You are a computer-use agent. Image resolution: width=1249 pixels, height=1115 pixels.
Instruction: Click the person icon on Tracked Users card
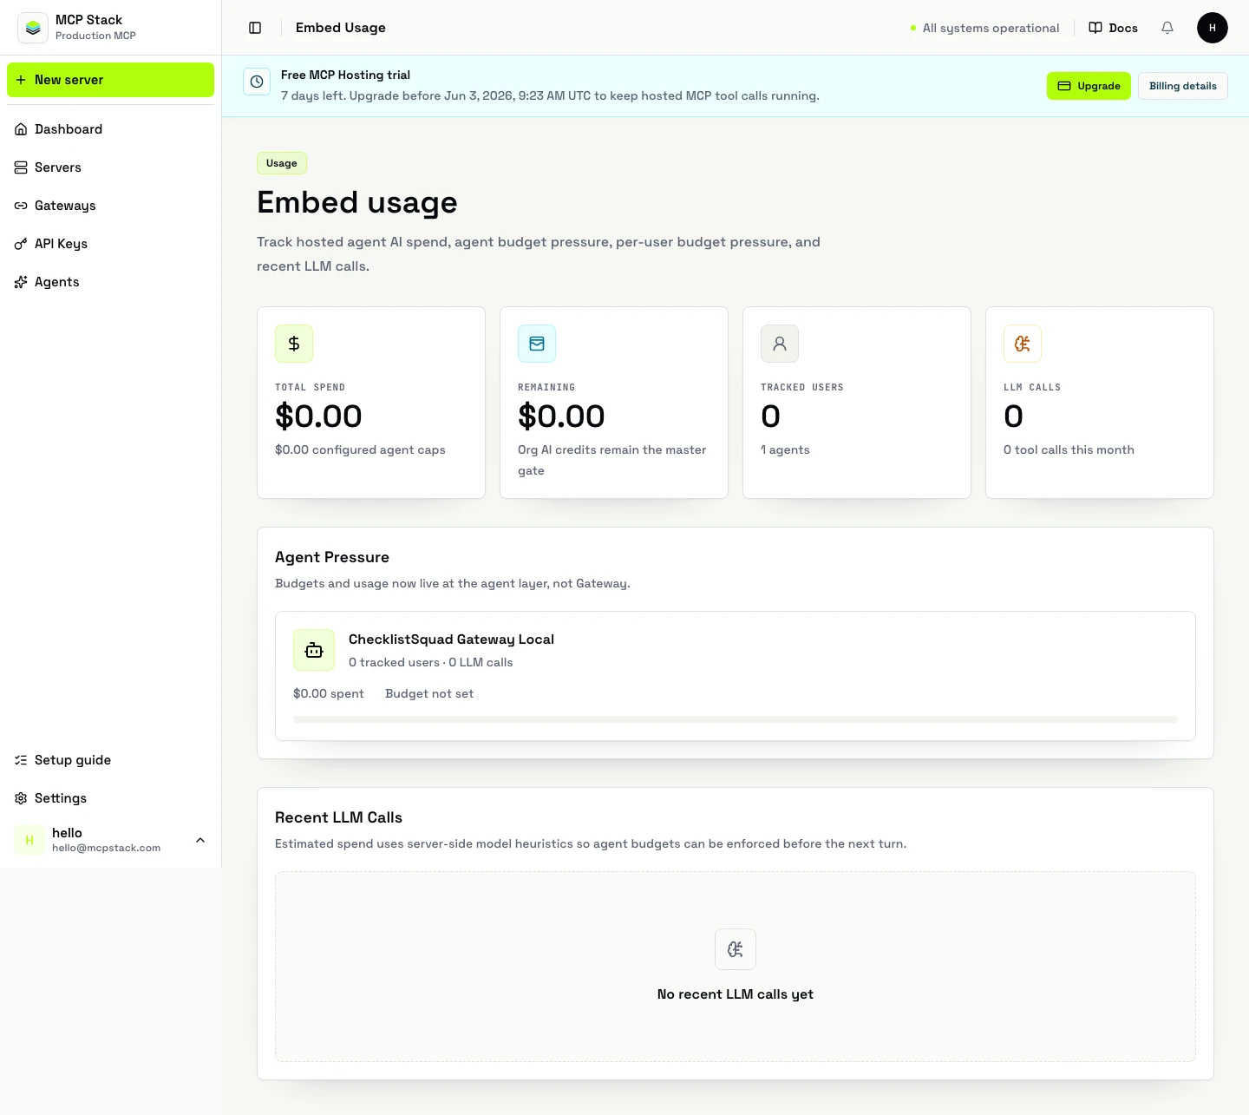pyautogui.click(x=780, y=344)
